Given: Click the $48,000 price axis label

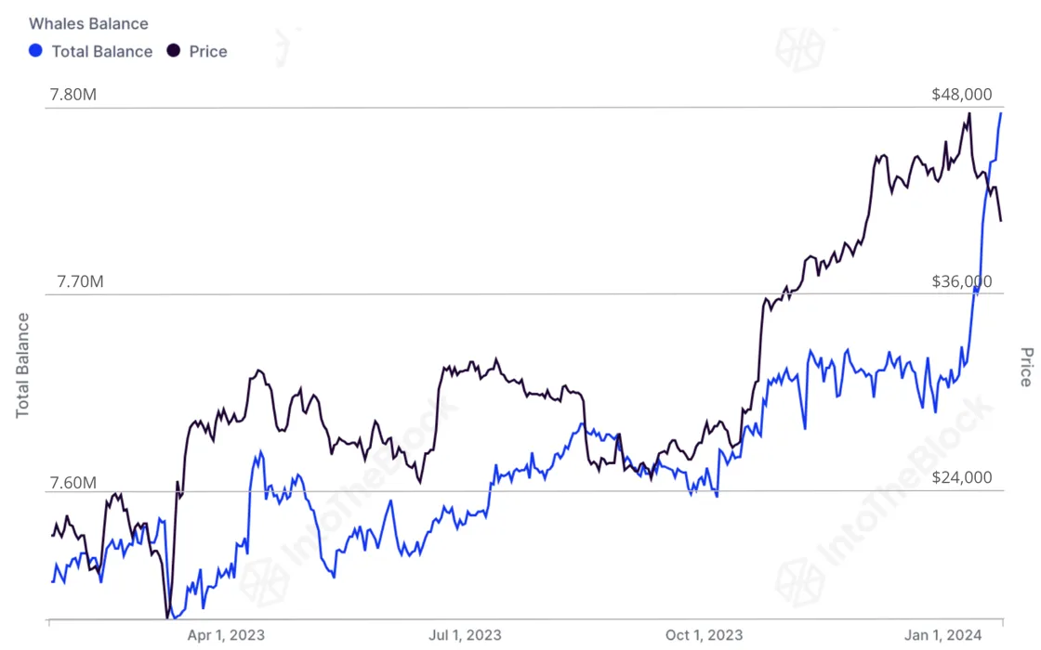Looking at the screenshot, I should point(961,95).
